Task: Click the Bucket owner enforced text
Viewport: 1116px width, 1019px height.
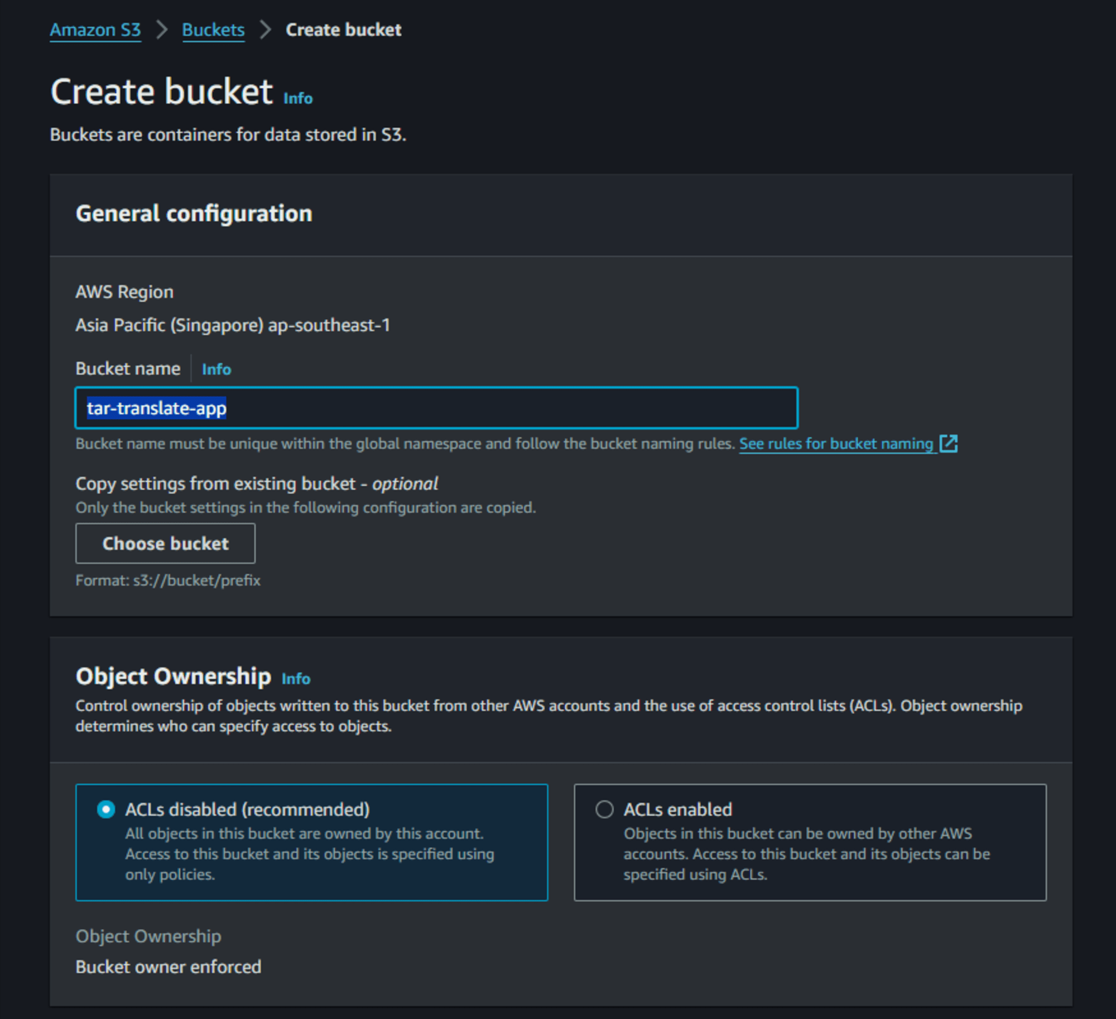Action: (168, 967)
